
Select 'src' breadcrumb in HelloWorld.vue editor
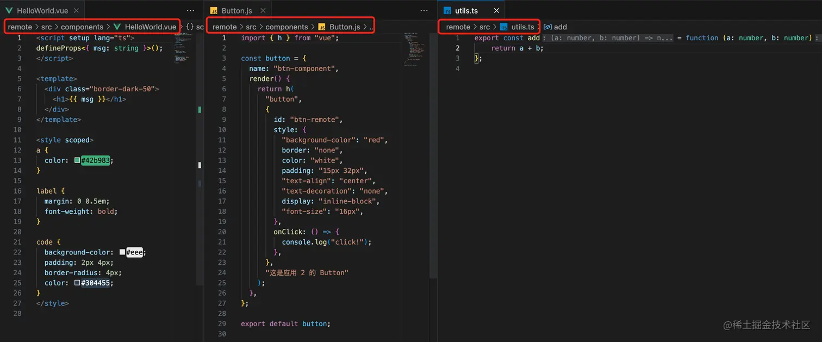[x=47, y=27]
